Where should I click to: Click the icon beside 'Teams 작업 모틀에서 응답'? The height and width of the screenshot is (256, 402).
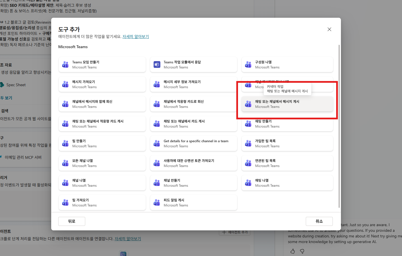tap(157, 64)
